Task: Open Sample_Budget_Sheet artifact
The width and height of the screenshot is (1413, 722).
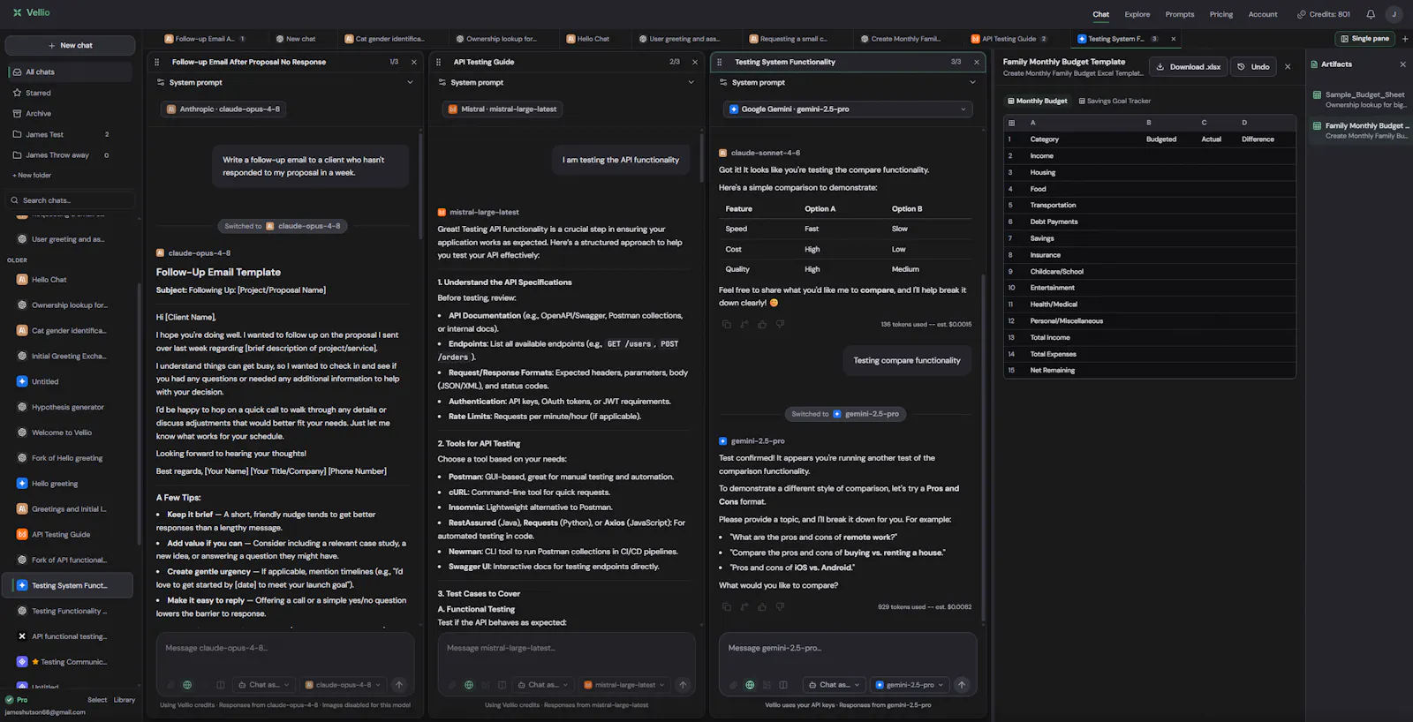Action: point(1360,99)
